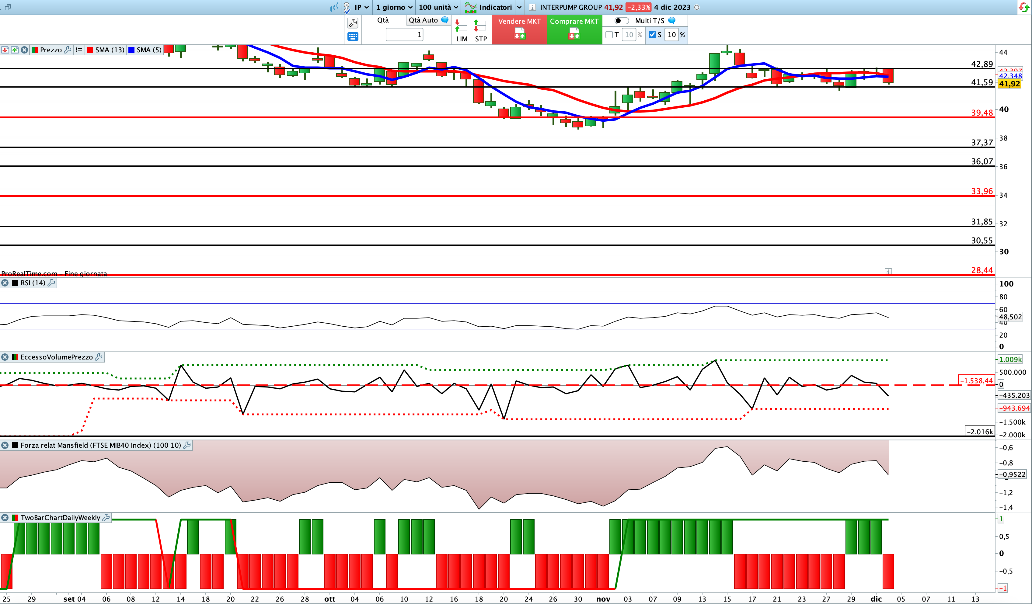Image resolution: width=1032 pixels, height=604 pixels.
Task: Open EccessoVolumePrezzo settings wrench
Action: [99, 357]
